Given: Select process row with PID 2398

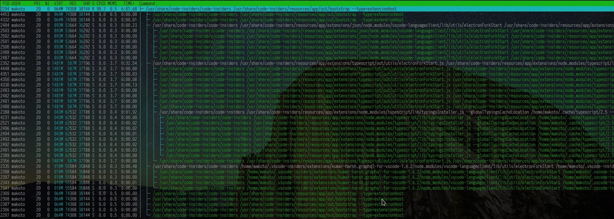Looking at the screenshot, I should [307, 172].
